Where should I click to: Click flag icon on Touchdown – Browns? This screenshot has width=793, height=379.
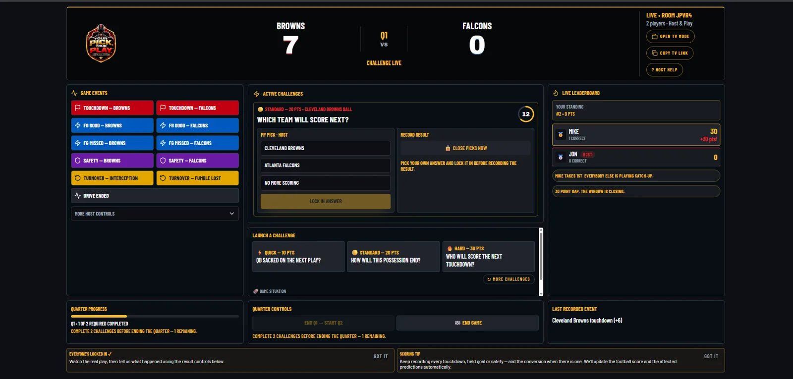[x=78, y=108]
